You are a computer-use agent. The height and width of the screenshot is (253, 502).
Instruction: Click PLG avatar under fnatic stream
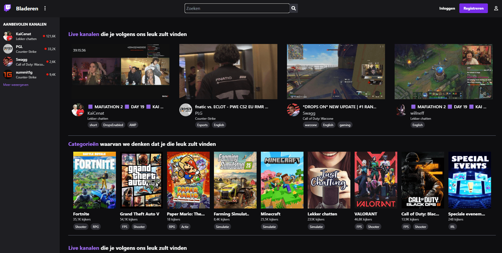coord(186,110)
